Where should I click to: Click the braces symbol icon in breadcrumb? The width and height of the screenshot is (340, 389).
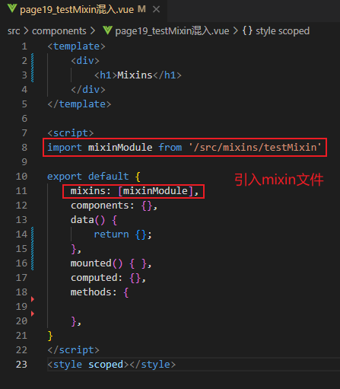click(247, 30)
